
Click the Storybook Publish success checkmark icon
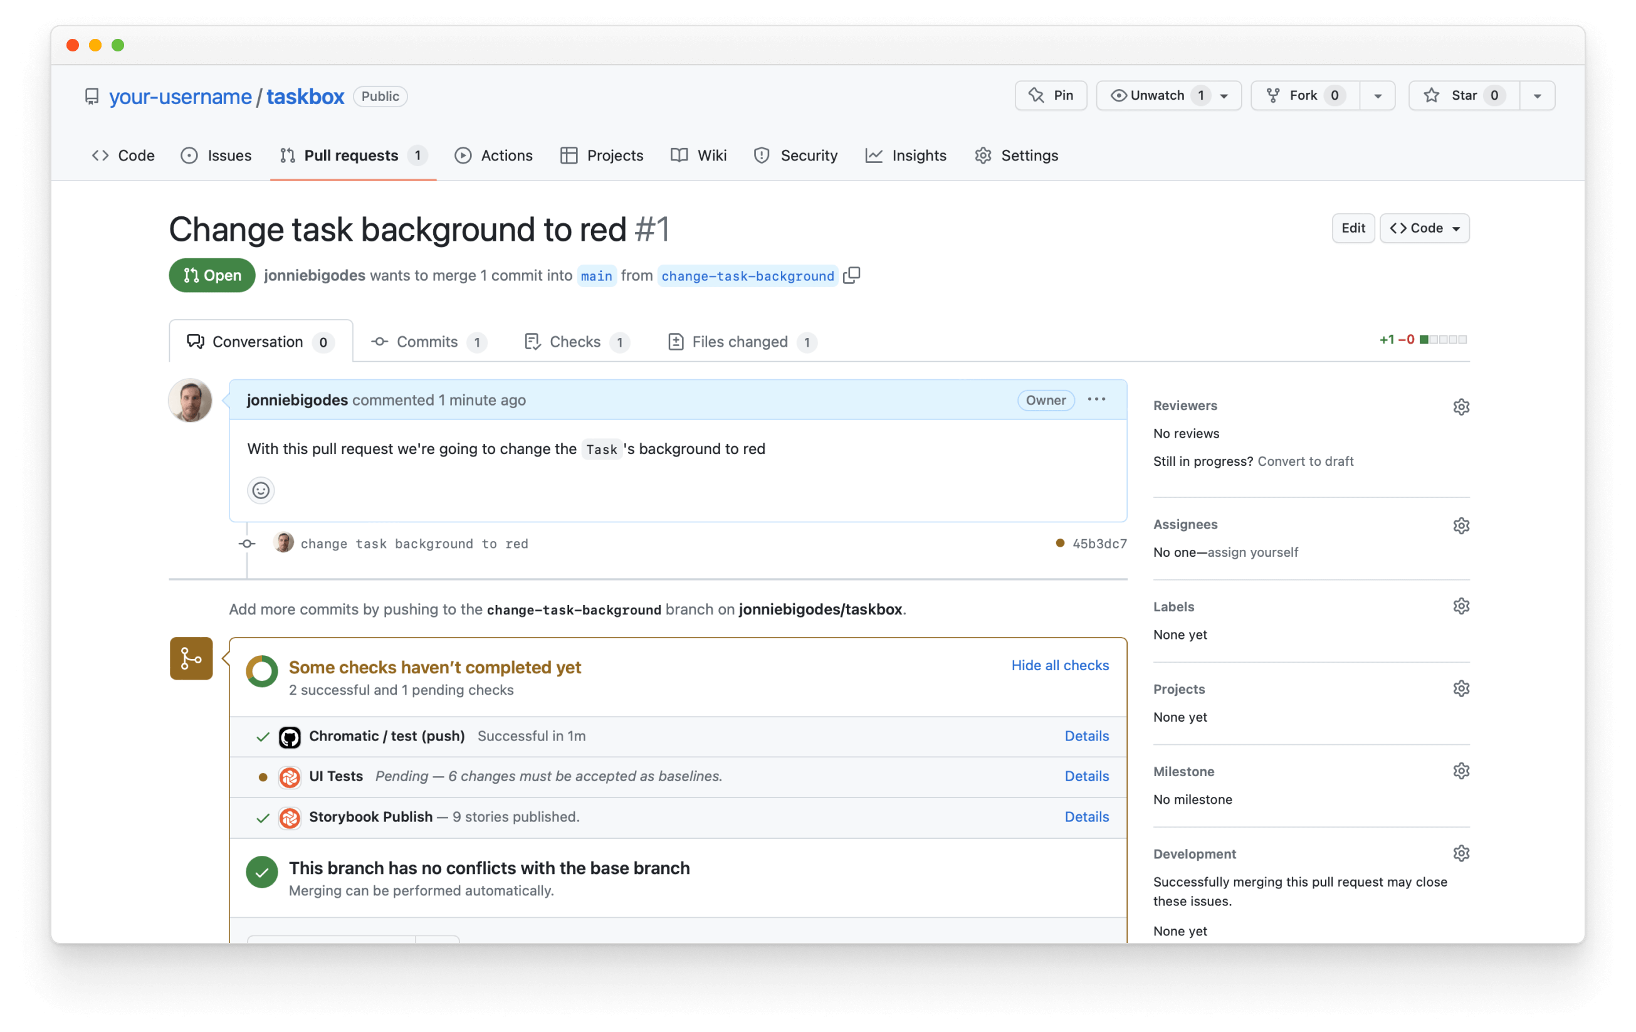263,817
